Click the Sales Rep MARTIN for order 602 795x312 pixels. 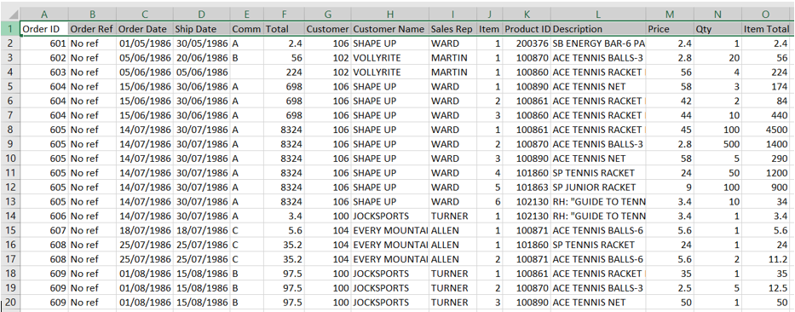[452, 58]
